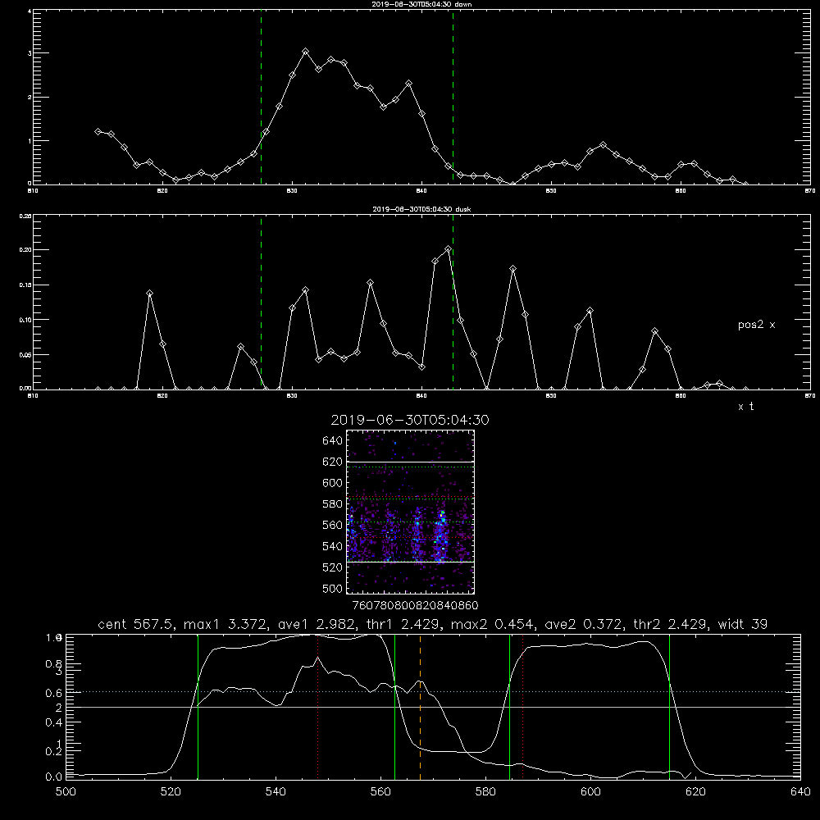Click the '500' label on spectrogram y-axis
The height and width of the screenshot is (820, 820).
[333, 589]
